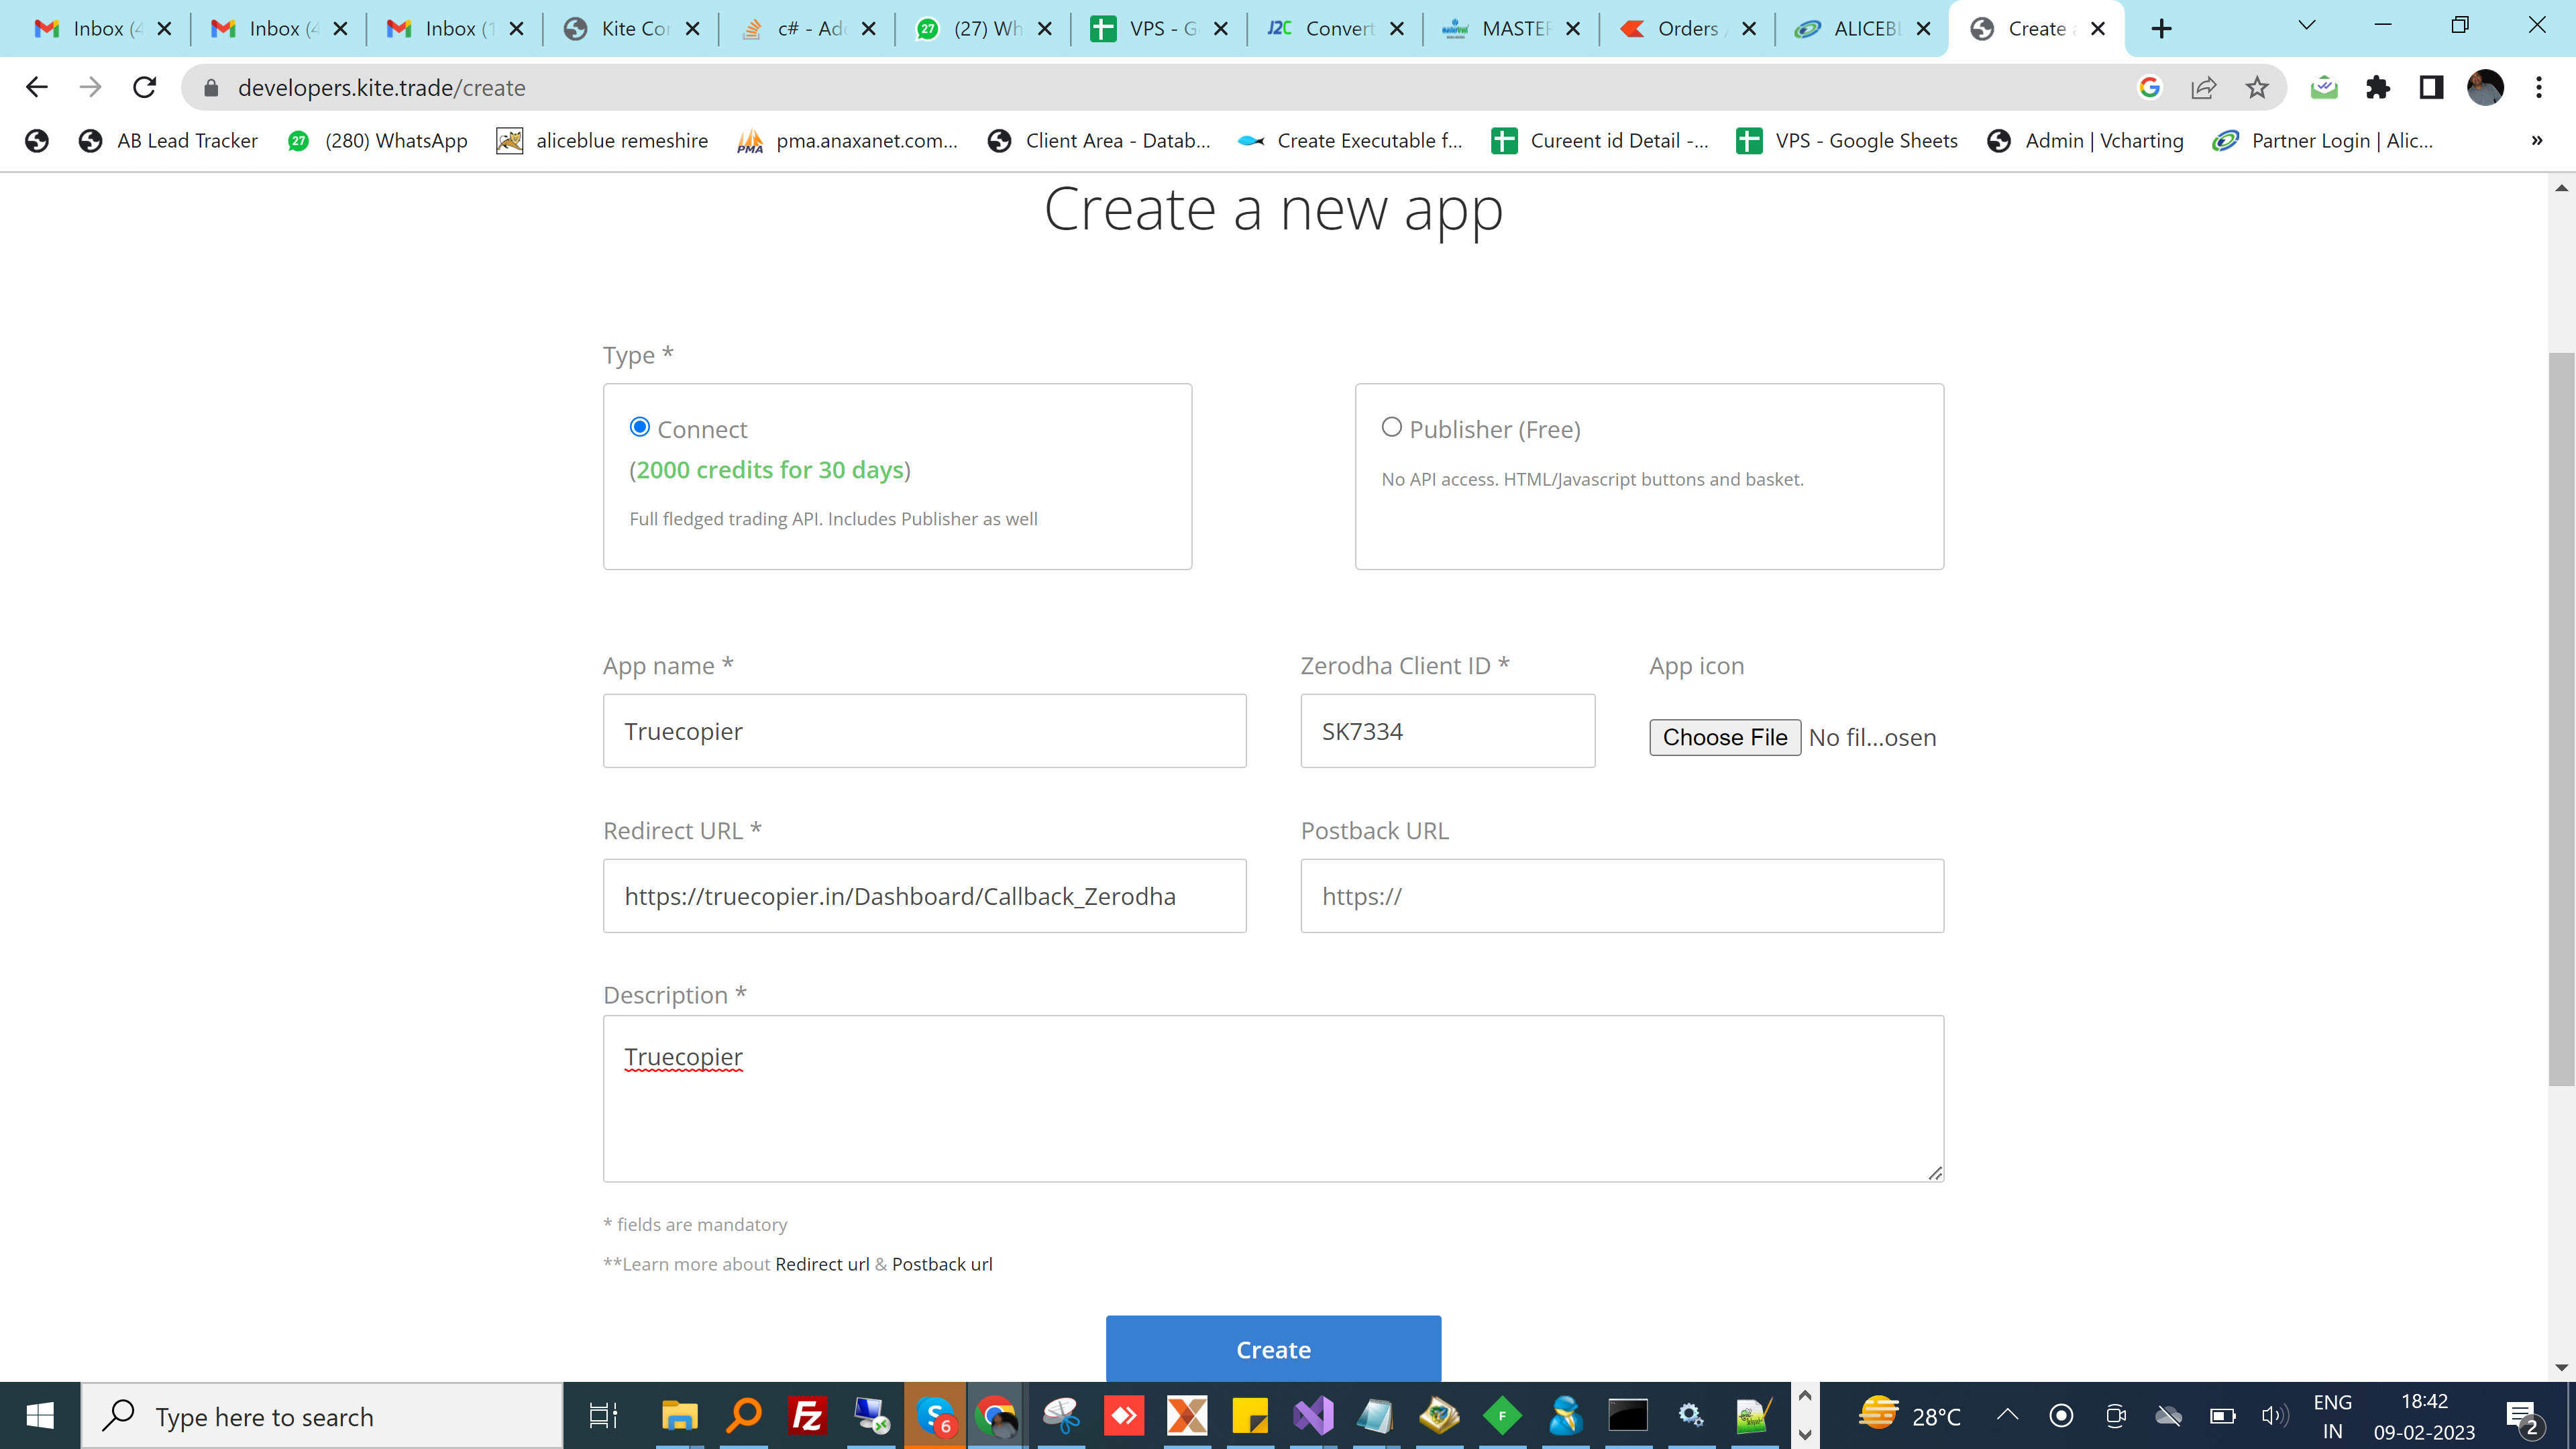Open Visual Studio from the taskbar
The width and height of the screenshot is (2576, 1449).
[1313, 1416]
